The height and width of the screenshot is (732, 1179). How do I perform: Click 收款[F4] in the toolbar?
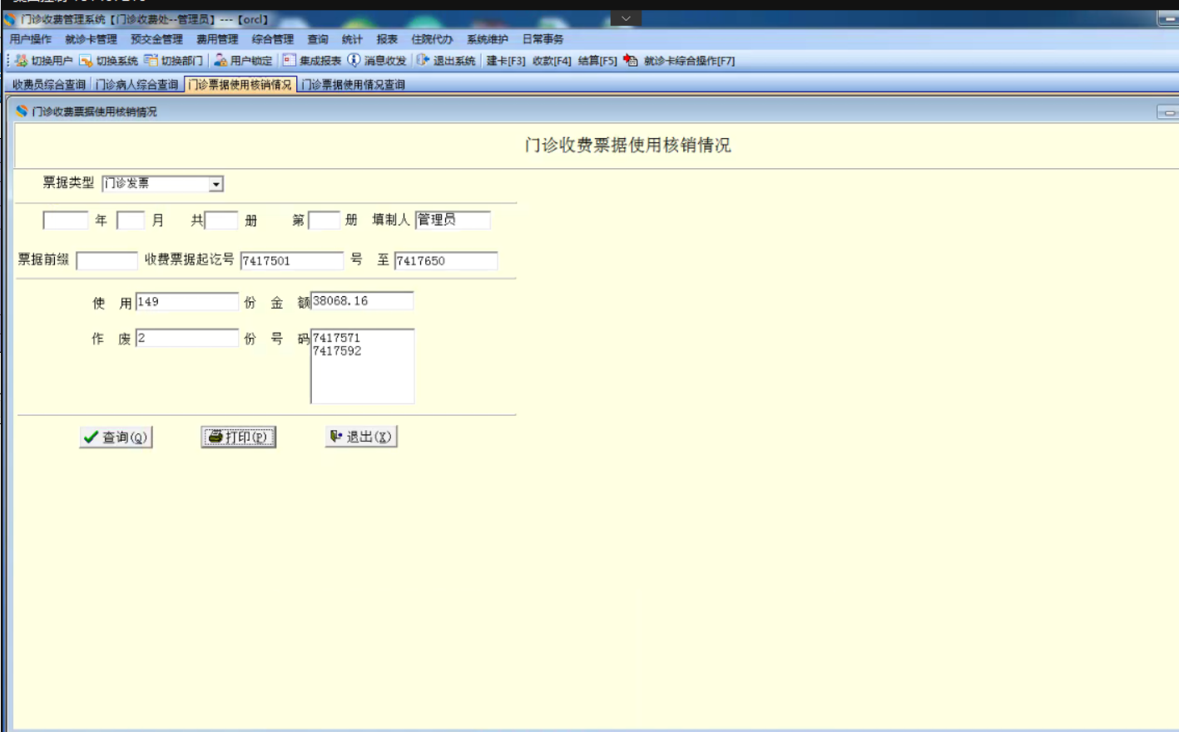pyautogui.click(x=552, y=61)
